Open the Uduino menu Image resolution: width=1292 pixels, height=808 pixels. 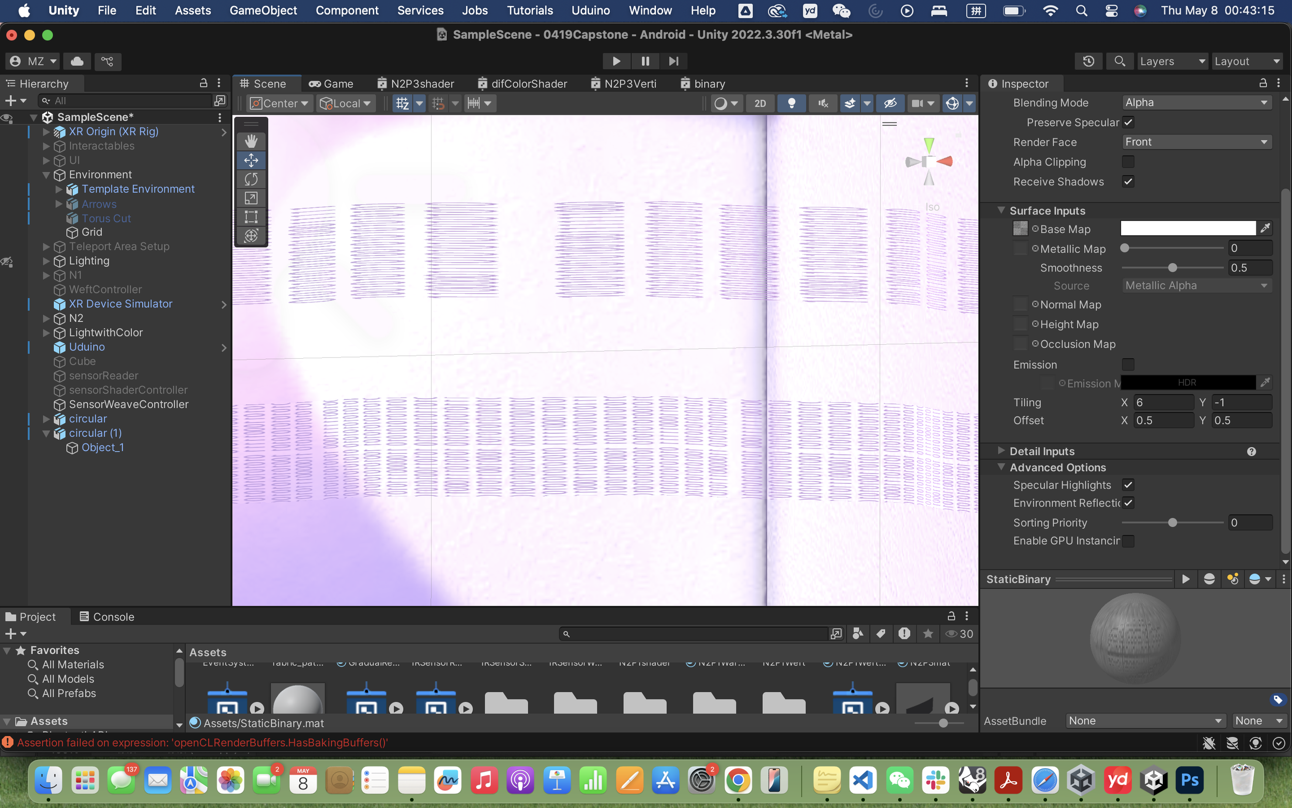pyautogui.click(x=590, y=10)
